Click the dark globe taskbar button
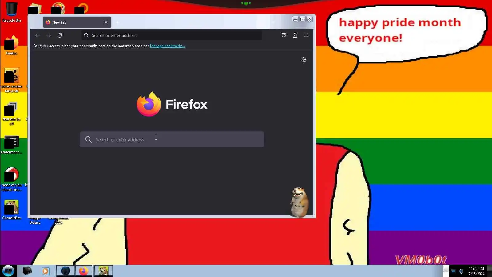This screenshot has height=277, width=492. (65, 271)
